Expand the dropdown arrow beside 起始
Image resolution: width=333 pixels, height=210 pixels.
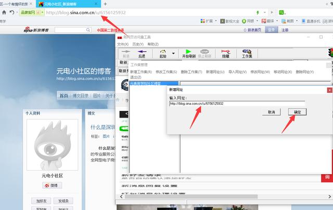coord(173,53)
